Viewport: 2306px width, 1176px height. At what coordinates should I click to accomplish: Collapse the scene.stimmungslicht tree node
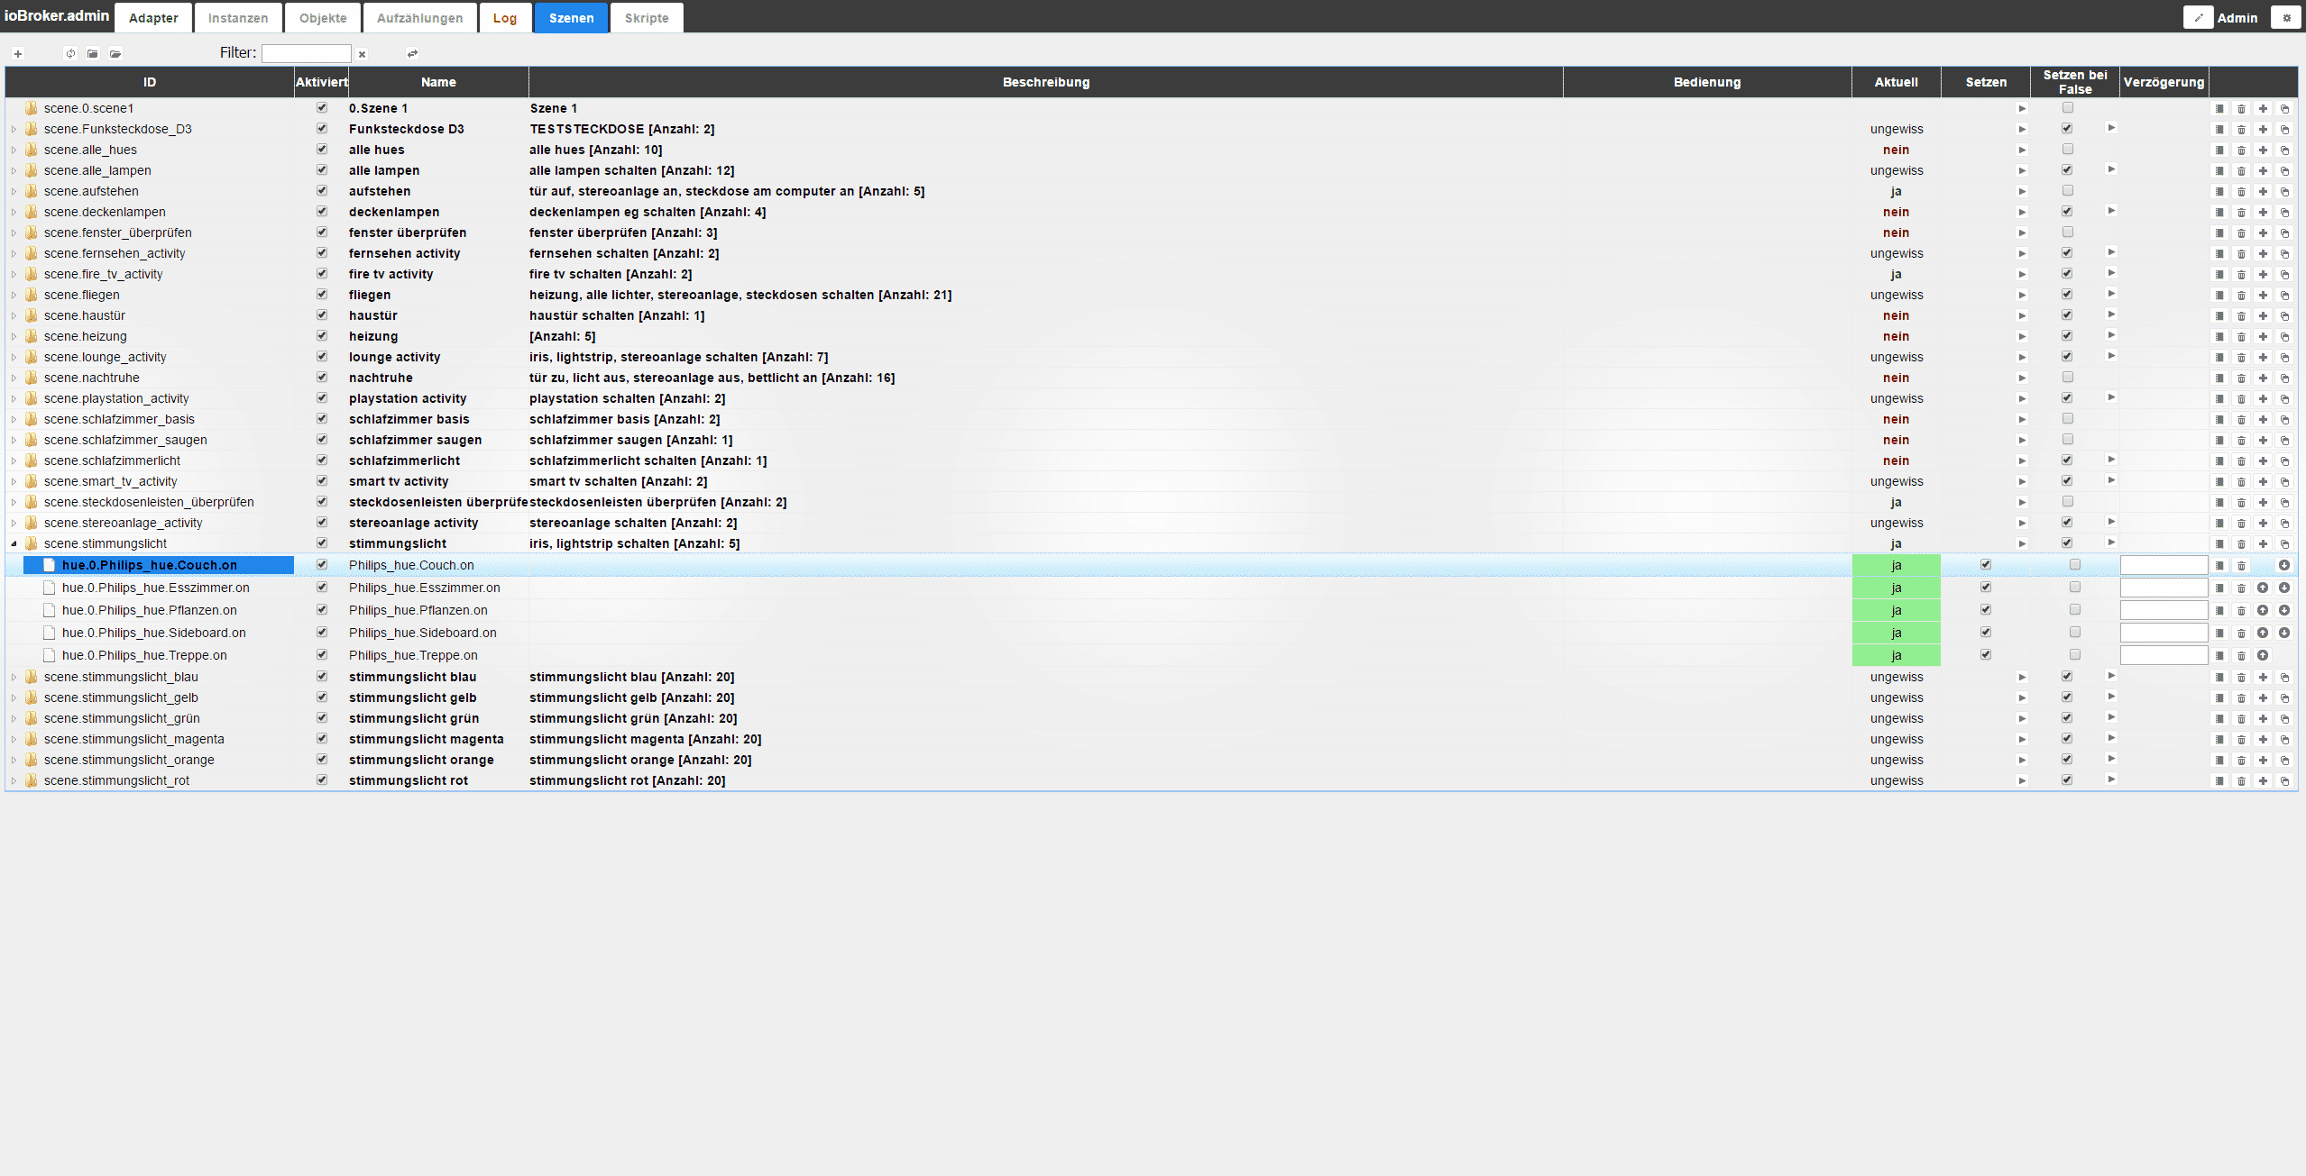[x=14, y=543]
